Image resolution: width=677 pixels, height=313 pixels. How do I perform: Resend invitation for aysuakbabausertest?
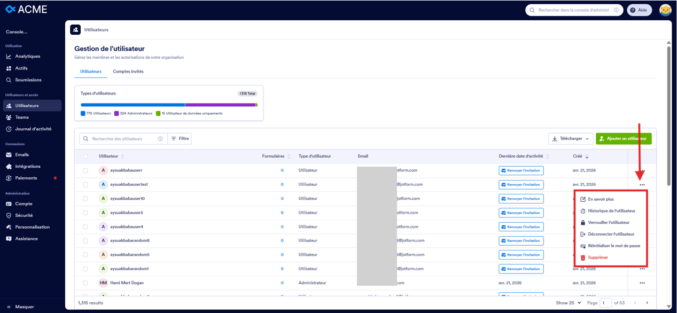[521, 184]
